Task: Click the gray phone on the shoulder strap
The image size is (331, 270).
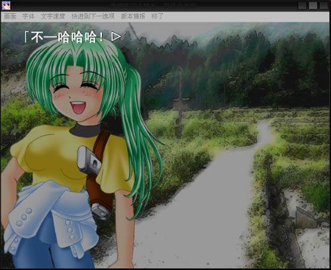Action: coord(88,160)
